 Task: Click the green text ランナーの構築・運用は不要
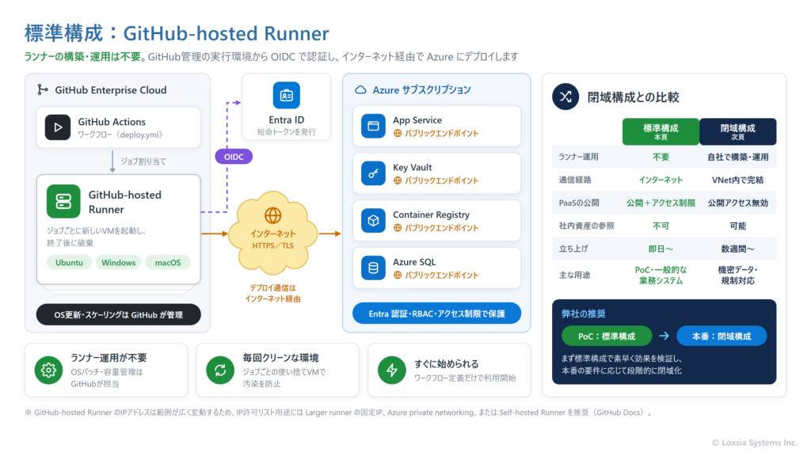86,57
